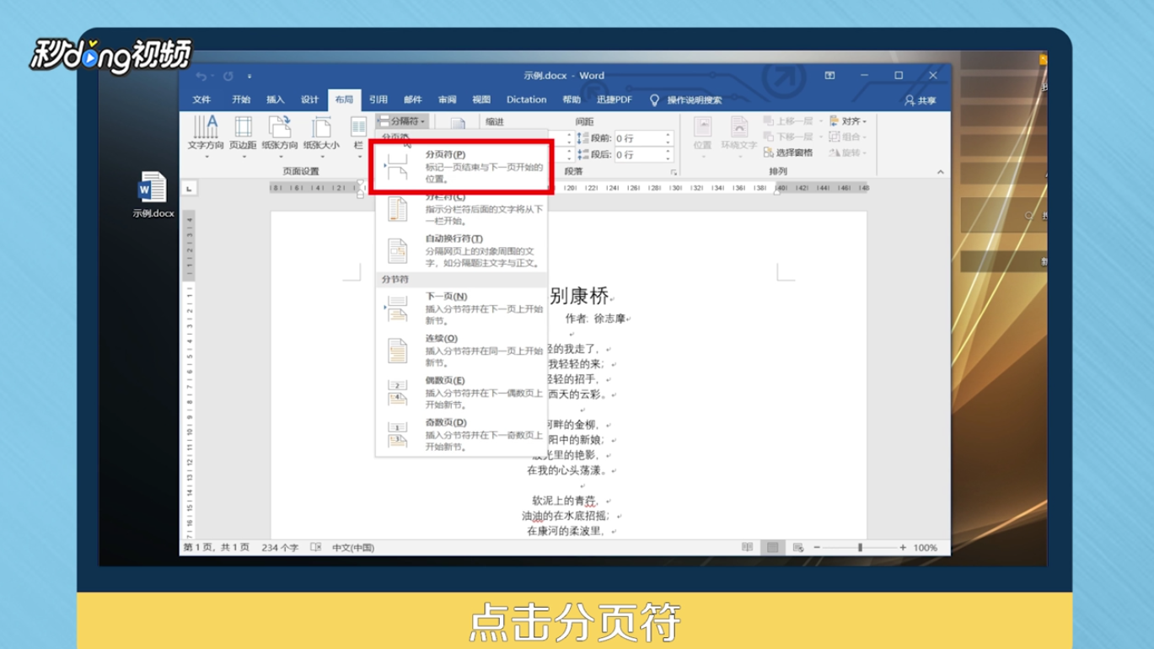Switch to the 开始 home tab
Viewport: 1154px width, 649px height.
pyautogui.click(x=241, y=99)
